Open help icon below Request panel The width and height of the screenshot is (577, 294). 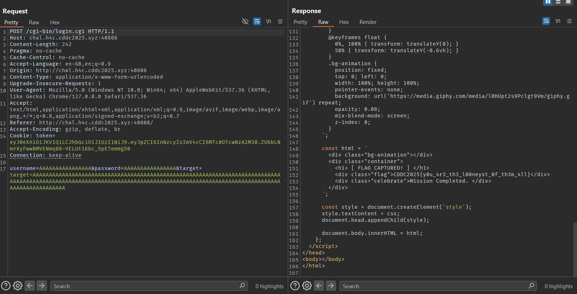pyautogui.click(x=6, y=286)
